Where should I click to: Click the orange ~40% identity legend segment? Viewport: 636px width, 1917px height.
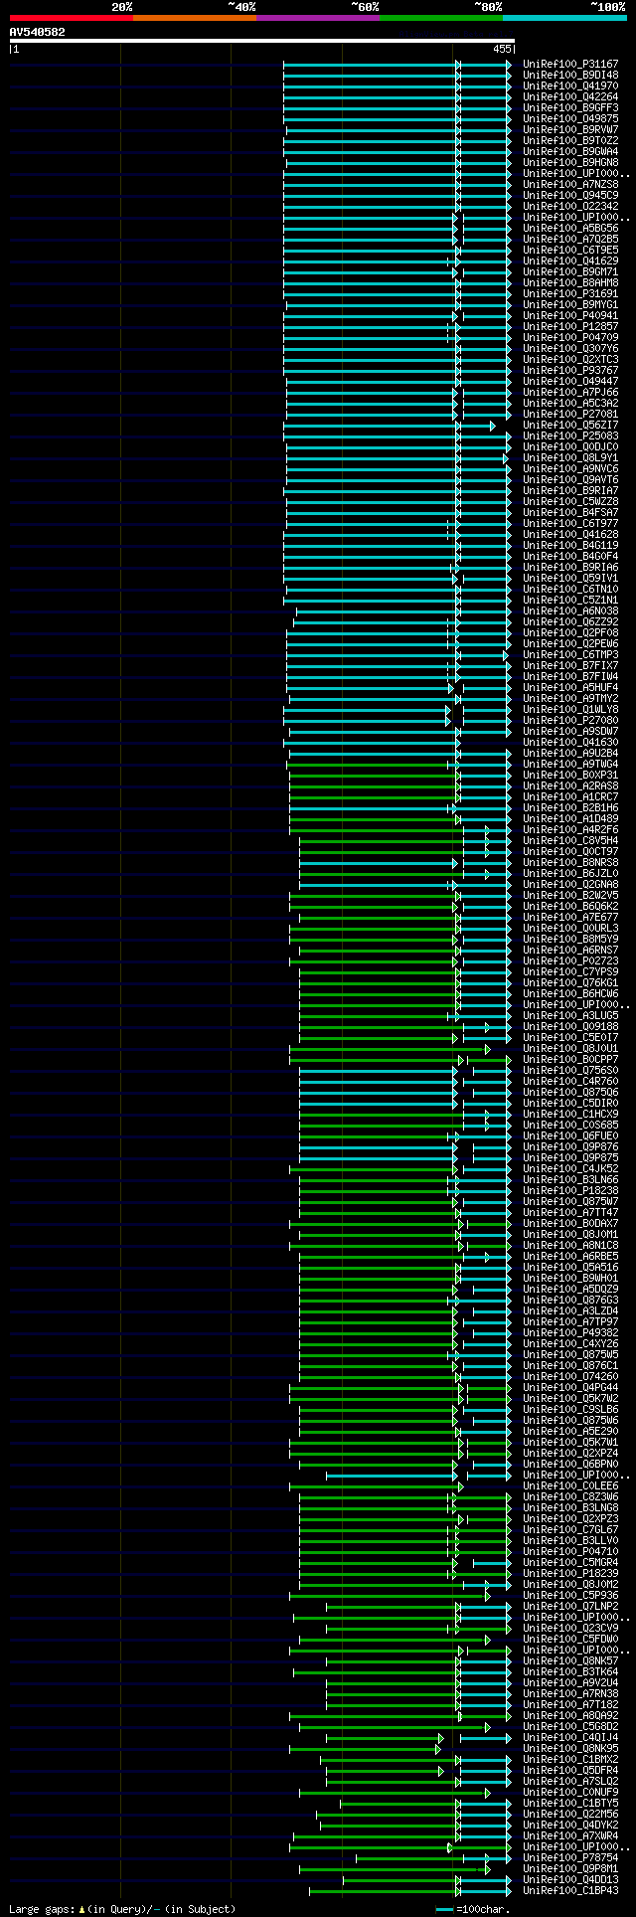(194, 18)
